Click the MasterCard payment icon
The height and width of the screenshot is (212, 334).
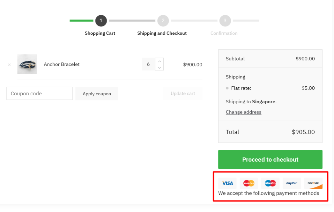(249, 183)
